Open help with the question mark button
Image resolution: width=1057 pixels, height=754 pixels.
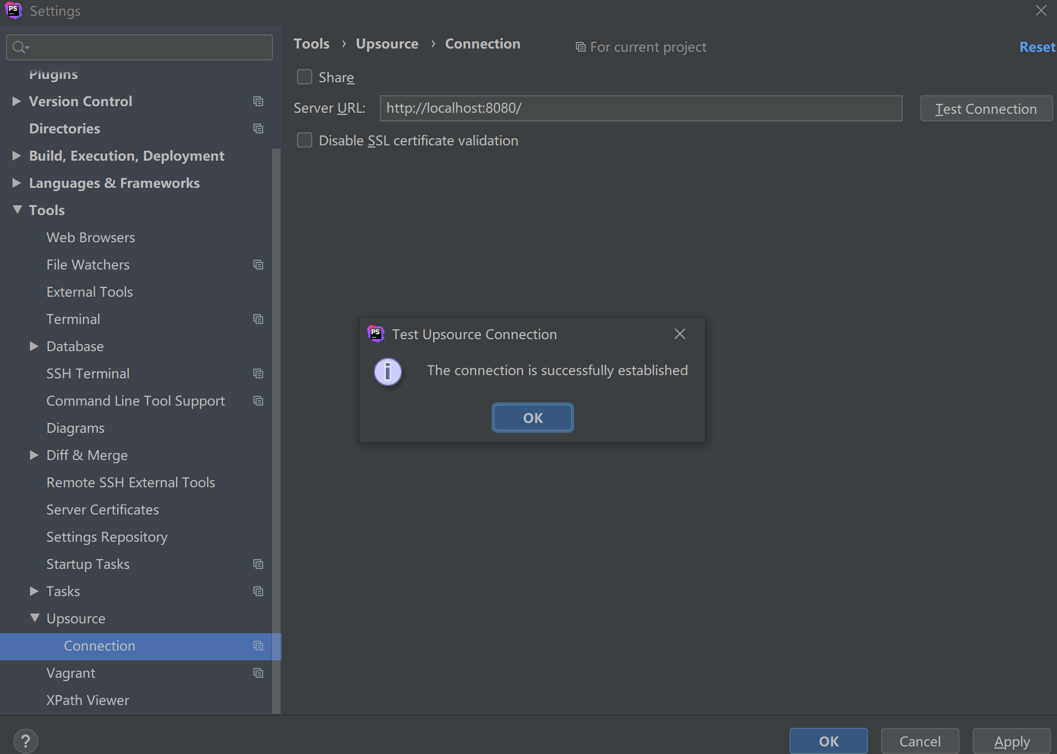pos(26,741)
